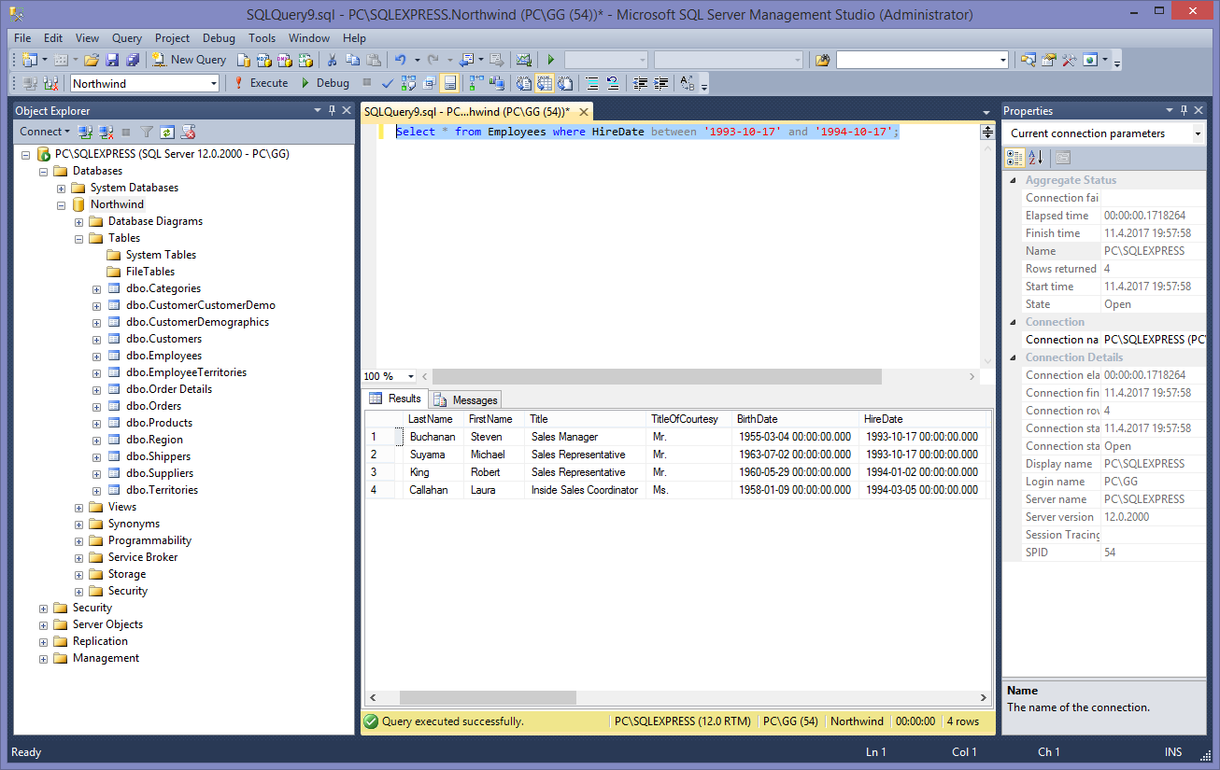Click the Object Explorer Refresh icon
Viewport: 1220px width, 770px height.
point(167,132)
